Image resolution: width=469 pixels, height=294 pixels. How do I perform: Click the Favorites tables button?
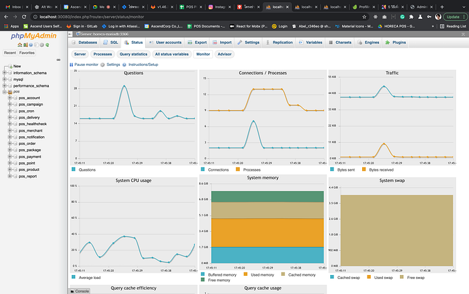click(27, 53)
